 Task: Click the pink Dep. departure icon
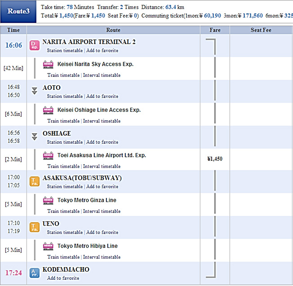coord(35,45)
